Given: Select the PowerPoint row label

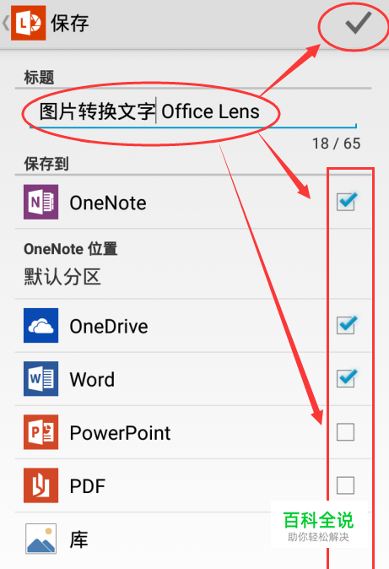Looking at the screenshot, I should pyautogui.click(x=120, y=433).
